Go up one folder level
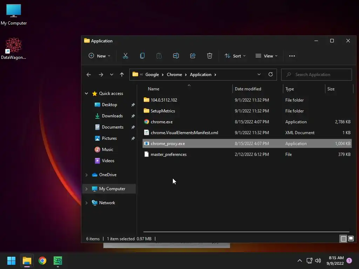359x269 pixels. [122, 75]
